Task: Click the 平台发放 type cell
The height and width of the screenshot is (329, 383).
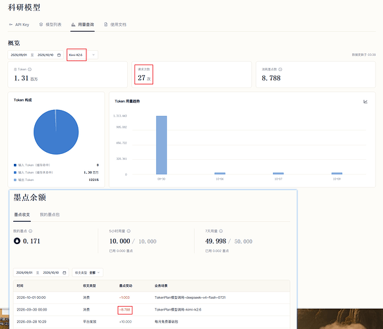Action: click(x=90, y=322)
